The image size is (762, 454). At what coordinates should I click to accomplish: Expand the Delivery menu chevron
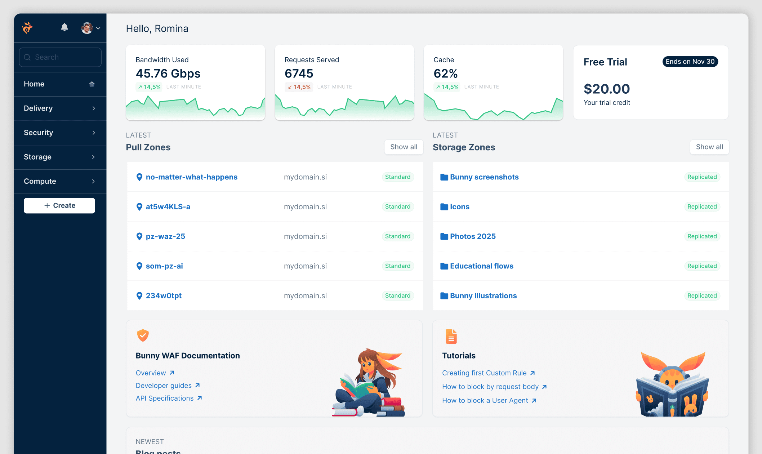pyautogui.click(x=94, y=108)
